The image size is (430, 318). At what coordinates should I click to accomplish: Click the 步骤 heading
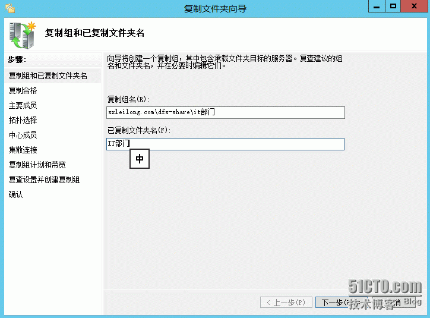(x=17, y=59)
